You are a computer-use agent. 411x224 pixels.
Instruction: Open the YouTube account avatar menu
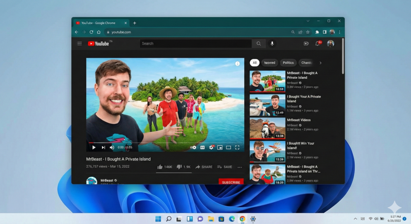[331, 43]
